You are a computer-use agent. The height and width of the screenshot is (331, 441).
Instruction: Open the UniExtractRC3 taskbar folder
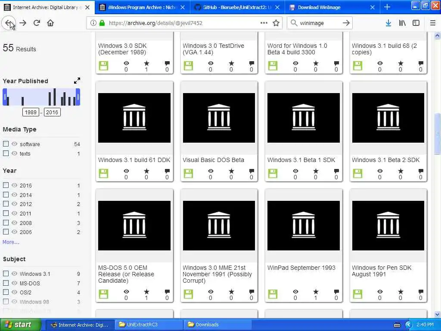tap(148, 325)
